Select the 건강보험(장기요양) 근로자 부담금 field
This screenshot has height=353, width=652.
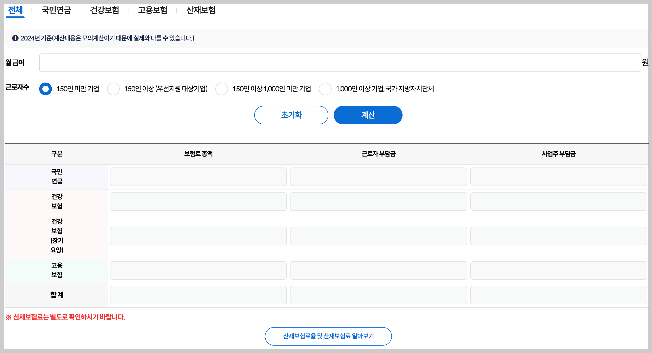378,236
